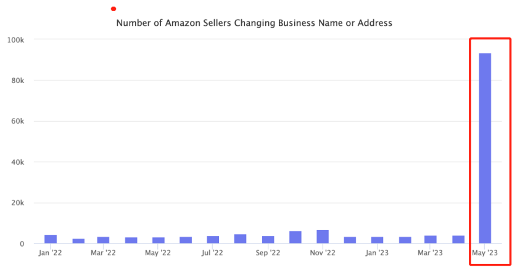Screen dimensions: 512x273
Task: Click the May '22 bar
Action: click(159, 240)
